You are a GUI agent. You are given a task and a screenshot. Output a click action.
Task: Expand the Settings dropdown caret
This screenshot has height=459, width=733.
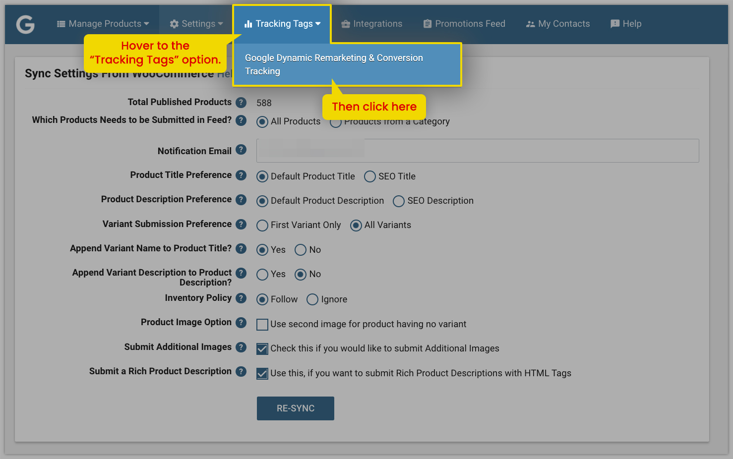220,24
